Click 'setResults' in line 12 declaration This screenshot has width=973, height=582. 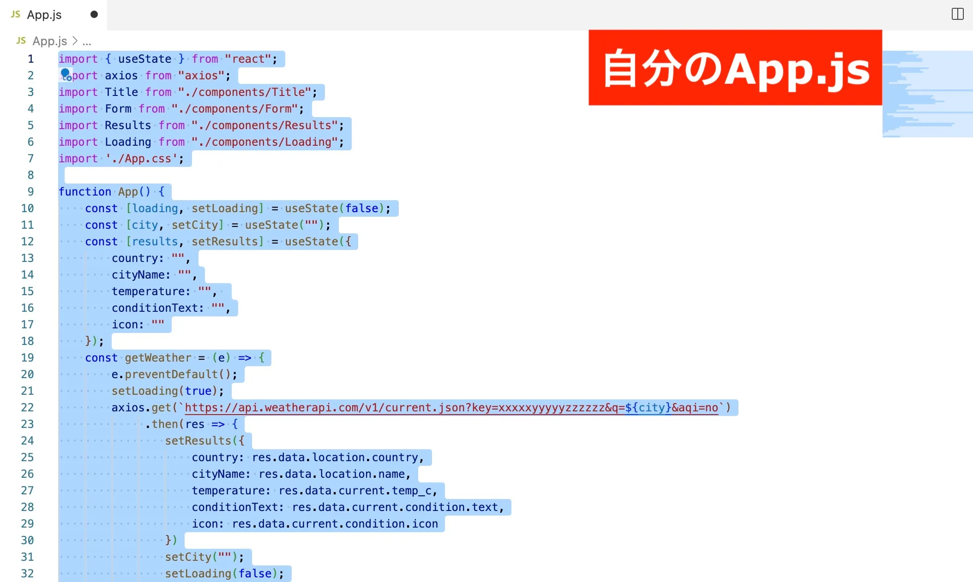pos(224,242)
